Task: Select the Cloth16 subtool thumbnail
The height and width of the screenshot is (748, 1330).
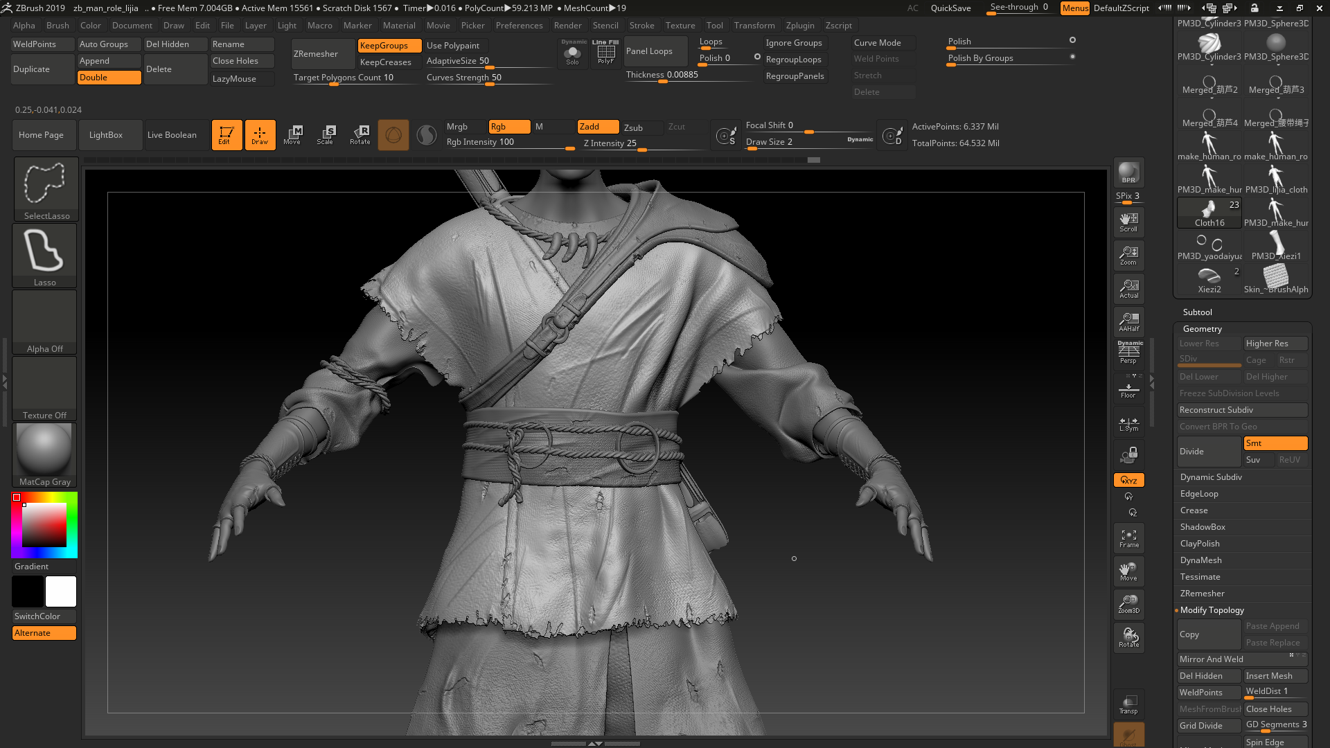Action: 1209,211
